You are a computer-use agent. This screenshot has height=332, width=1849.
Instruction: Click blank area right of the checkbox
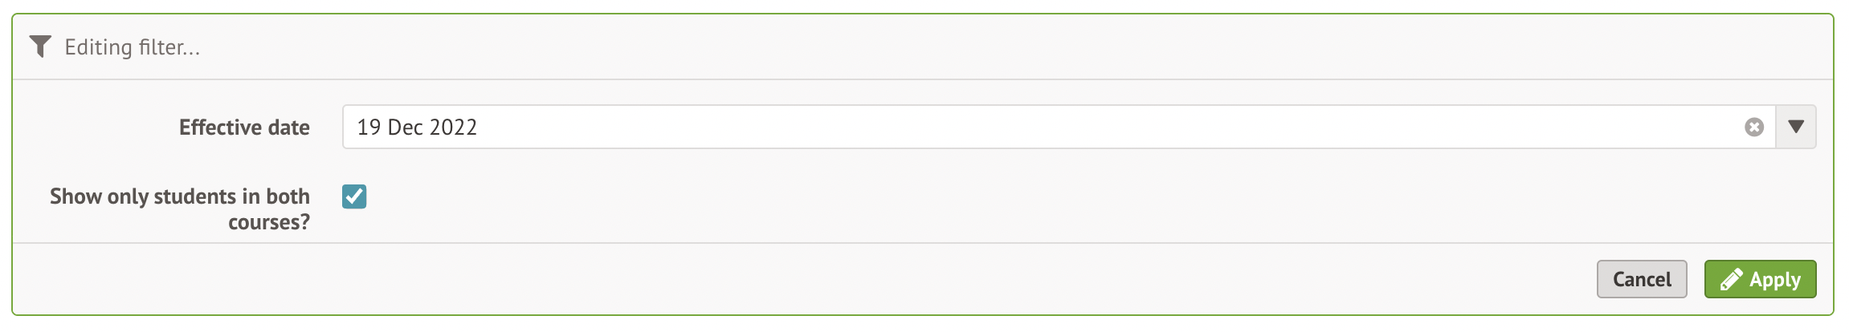pos(964,196)
